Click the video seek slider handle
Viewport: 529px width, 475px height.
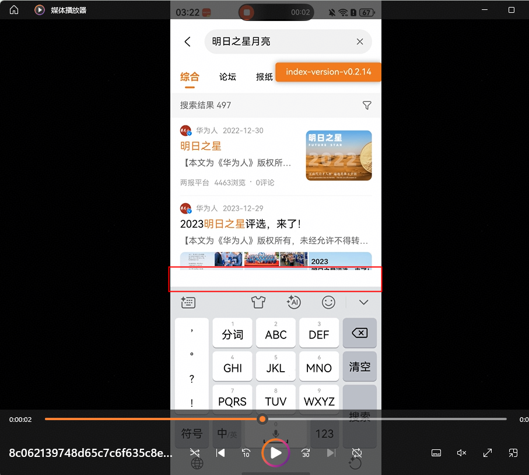click(262, 419)
